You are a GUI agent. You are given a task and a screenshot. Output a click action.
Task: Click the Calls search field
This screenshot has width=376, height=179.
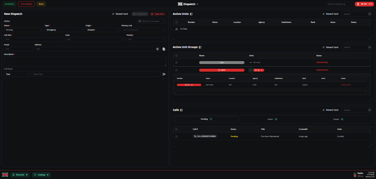355,110
